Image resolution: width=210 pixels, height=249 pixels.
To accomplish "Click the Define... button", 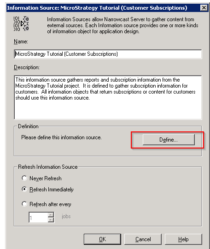I will click(169, 140).
